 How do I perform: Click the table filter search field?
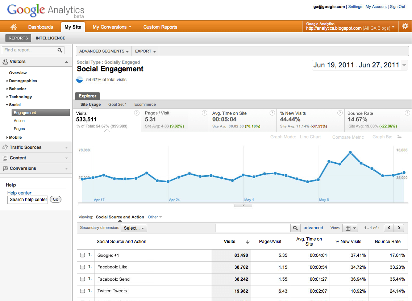[253, 228]
